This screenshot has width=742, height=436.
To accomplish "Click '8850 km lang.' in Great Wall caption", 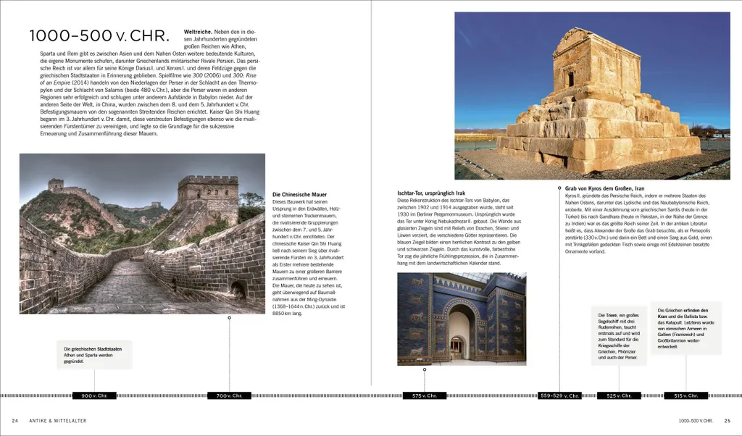I will [x=287, y=313].
